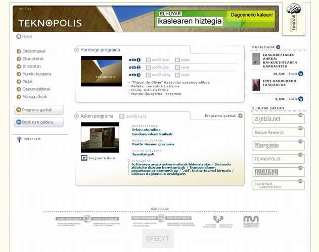
Task: Open the Erloju atomikoa report
Action: coord(146,130)
